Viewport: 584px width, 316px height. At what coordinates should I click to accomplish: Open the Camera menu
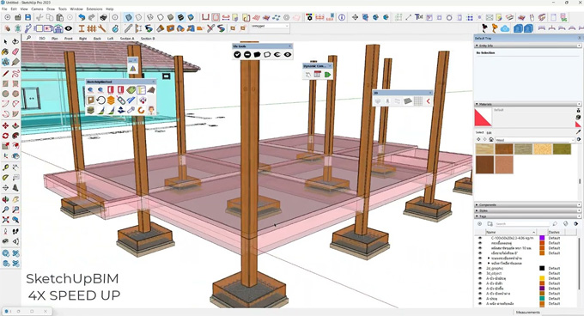[x=37, y=9]
